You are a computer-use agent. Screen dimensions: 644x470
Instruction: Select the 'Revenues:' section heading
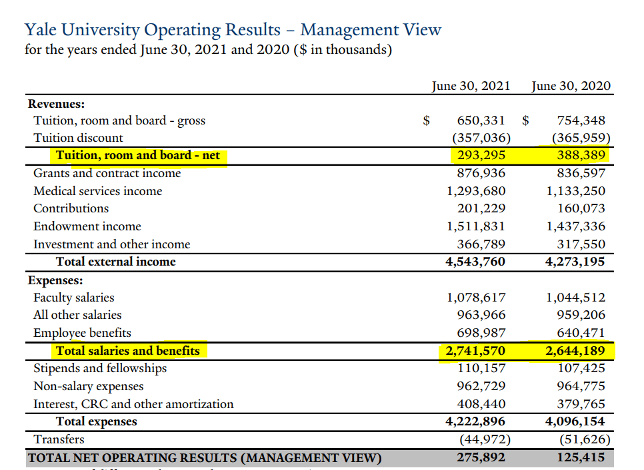[56, 104]
